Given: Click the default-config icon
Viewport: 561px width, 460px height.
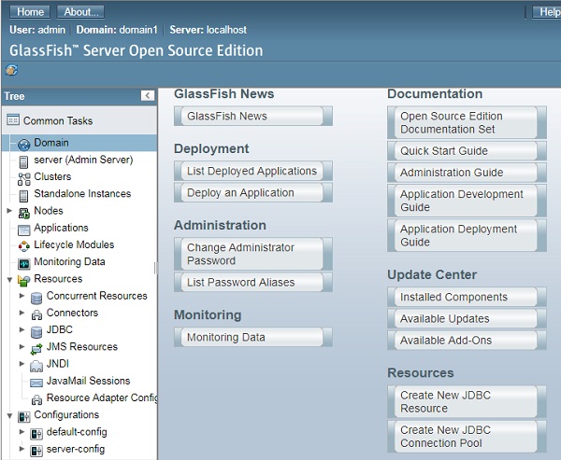Looking at the screenshot, I should pos(36,434).
